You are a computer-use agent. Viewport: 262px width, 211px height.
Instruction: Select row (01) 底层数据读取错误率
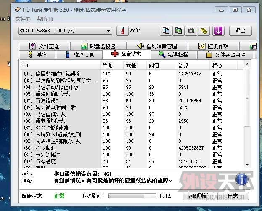[x=132, y=74]
